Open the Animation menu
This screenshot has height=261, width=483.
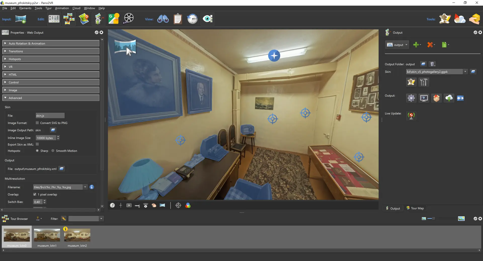tap(62, 8)
